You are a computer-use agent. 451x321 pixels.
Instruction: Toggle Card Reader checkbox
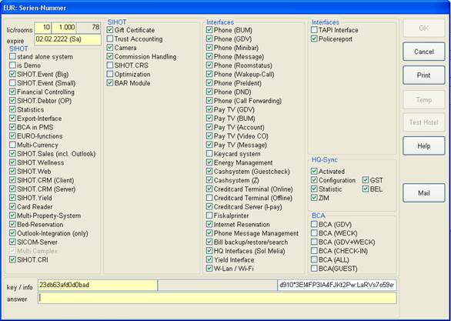tap(12, 207)
